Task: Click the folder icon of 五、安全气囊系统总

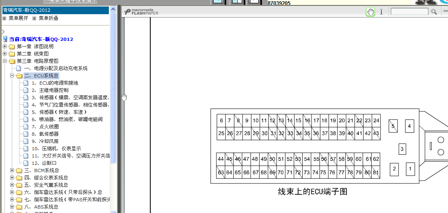Action: click(x=19, y=185)
